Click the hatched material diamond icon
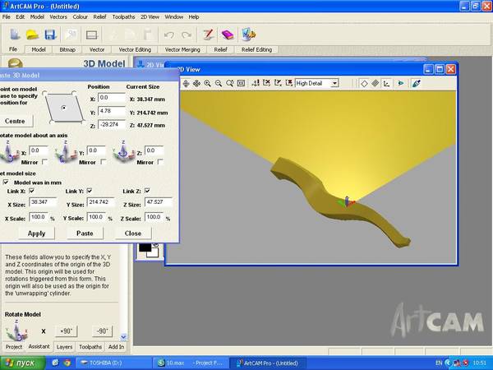Viewport: 493px width, 370px height. pos(376,83)
